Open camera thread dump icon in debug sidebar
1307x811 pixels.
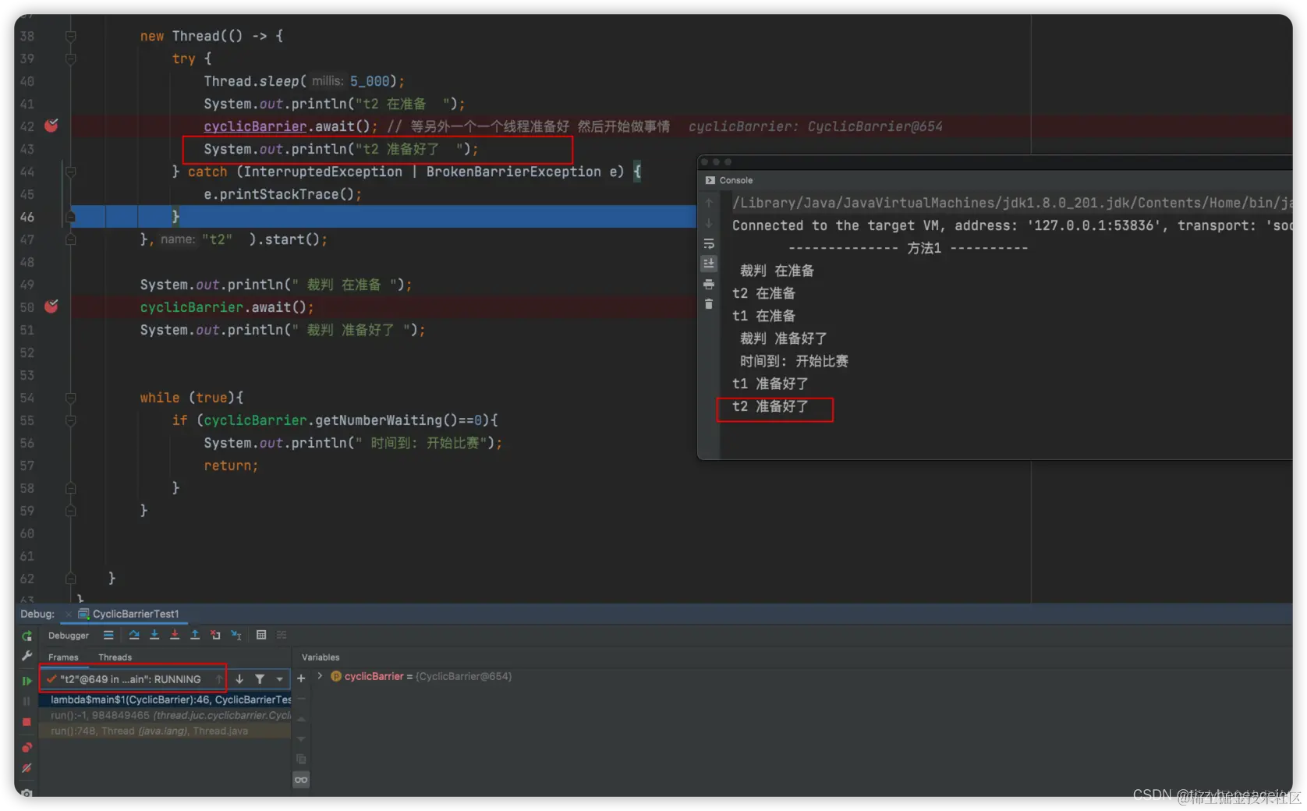pyautogui.click(x=27, y=793)
